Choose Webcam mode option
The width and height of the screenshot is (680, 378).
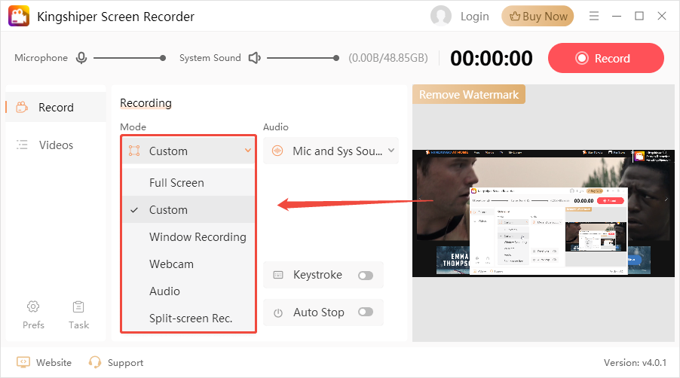188,264
